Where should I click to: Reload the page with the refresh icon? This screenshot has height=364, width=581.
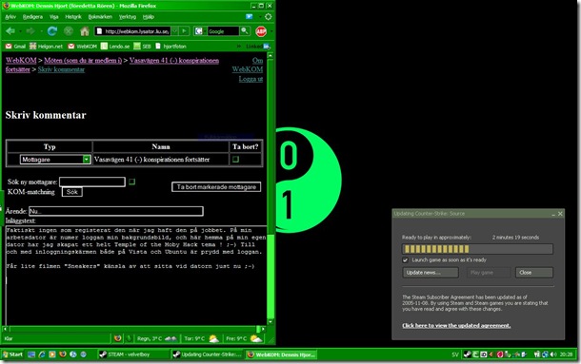tap(52, 31)
